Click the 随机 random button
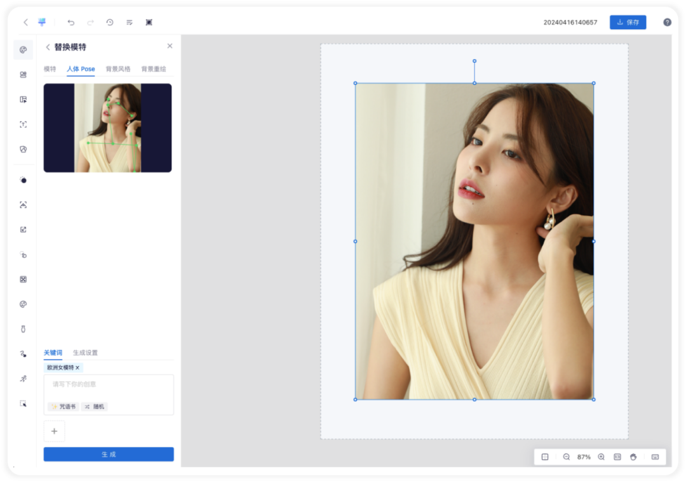The image size is (686, 482). (95, 407)
